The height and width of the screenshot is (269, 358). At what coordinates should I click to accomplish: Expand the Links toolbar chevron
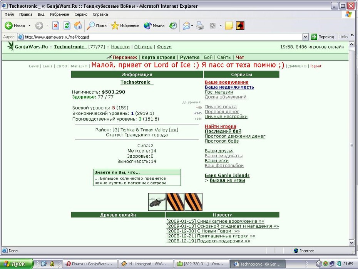352,35
